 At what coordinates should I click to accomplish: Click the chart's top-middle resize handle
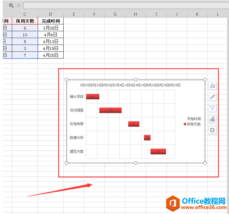[136, 80]
